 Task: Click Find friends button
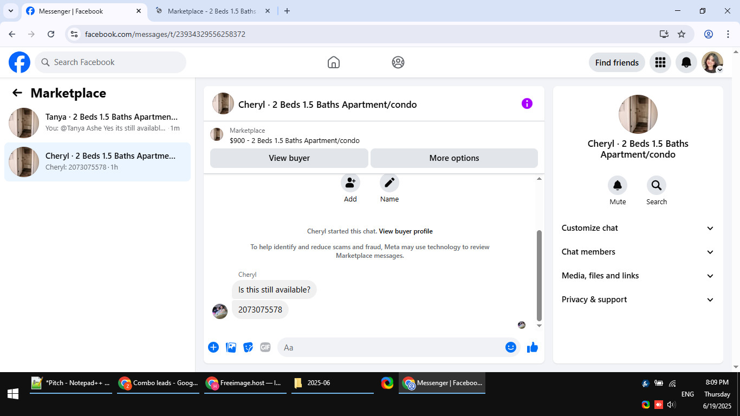(x=617, y=62)
